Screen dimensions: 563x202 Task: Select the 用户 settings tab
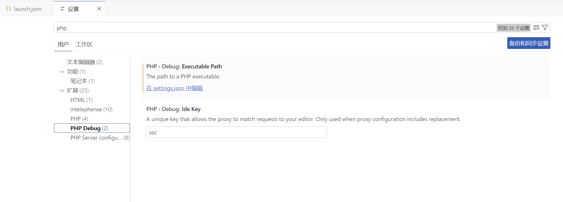coord(63,44)
